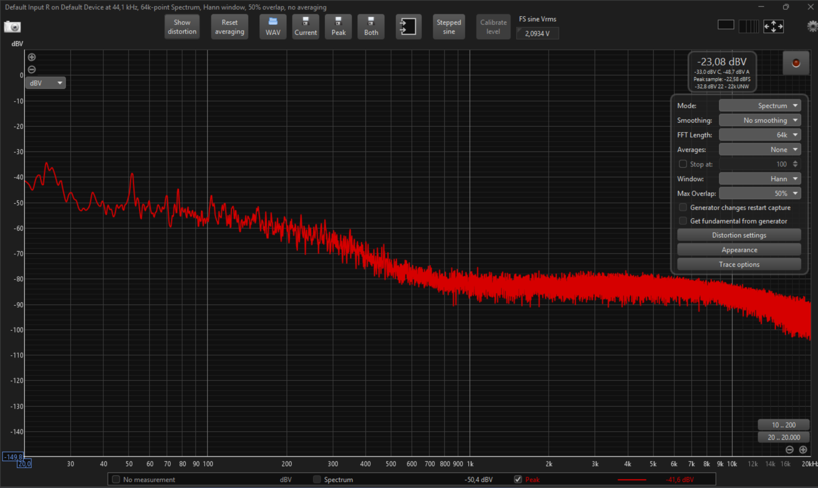Image resolution: width=818 pixels, height=488 pixels.
Task: Open Max Overlap dropdown
Action: [x=760, y=194]
